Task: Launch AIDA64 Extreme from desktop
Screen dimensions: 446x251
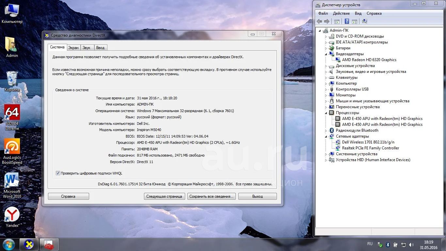Action: (x=12, y=117)
